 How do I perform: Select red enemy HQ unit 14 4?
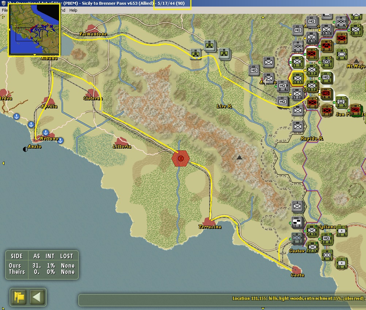point(326,93)
